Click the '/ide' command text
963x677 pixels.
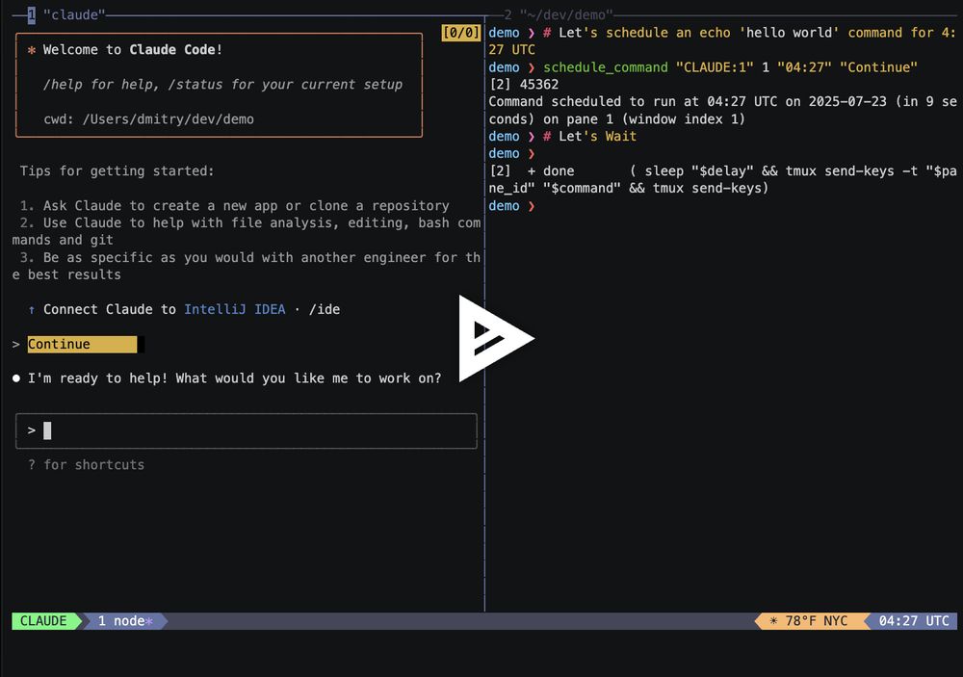tap(325, 309)
